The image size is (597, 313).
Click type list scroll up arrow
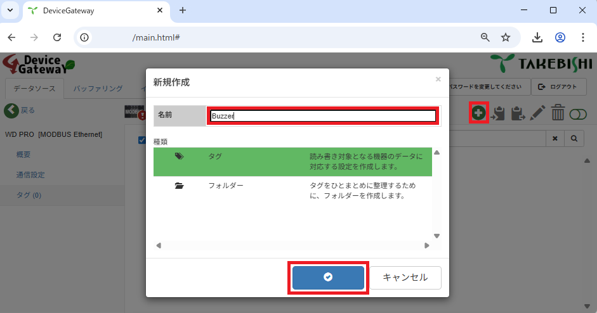pos(436,153)
